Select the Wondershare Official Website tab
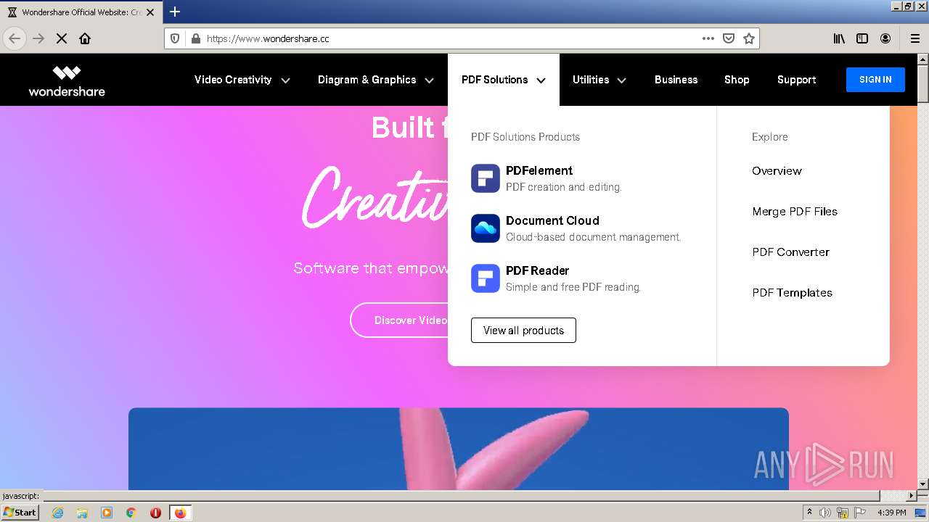929x522 pixels. [x=81, y=12]
